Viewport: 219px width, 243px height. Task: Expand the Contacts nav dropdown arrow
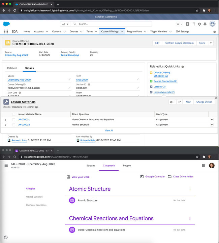(x=65, y=32)
